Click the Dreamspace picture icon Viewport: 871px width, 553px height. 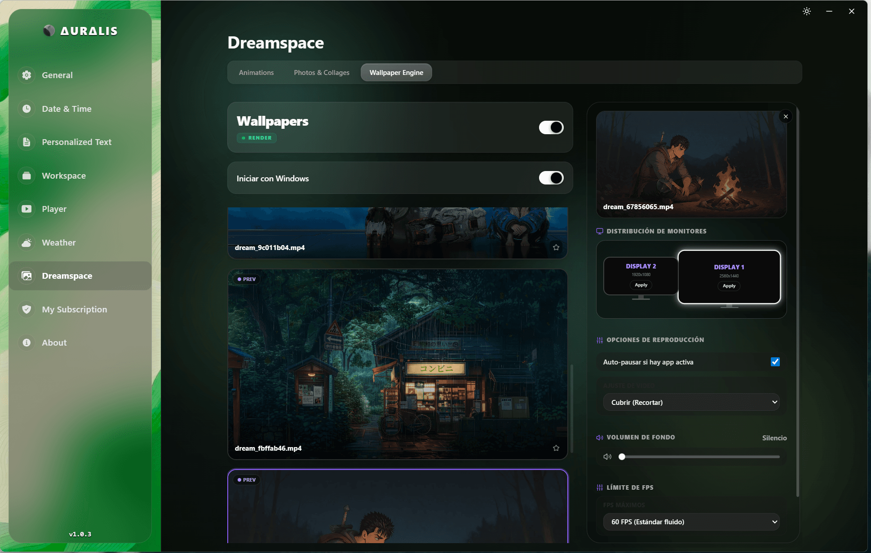[x=27, y=276]
